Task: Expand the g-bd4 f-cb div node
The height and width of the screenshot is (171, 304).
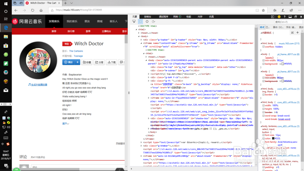Action: (149, 77)
